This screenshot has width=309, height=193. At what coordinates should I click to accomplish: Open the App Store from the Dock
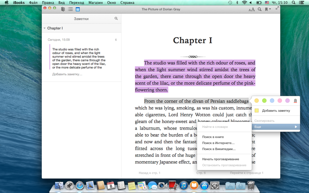coord(204,185)
